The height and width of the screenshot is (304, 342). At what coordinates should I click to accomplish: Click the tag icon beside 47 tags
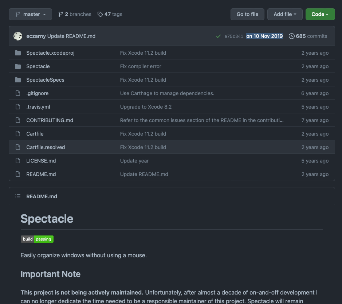pos(100,14)
